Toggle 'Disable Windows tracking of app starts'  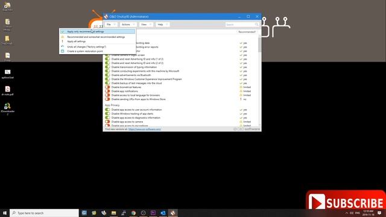[107, 114]
